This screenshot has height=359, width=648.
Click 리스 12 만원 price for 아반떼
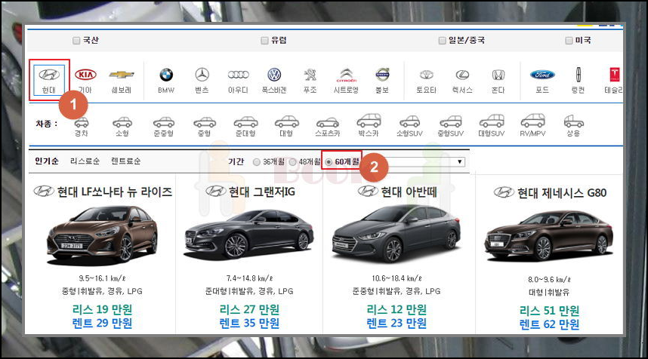[x=397, y=309]
